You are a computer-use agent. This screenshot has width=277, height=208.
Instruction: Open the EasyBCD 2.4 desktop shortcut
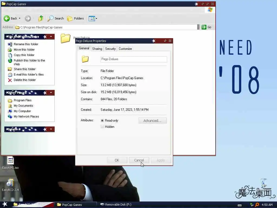click(x=11, y=185)
